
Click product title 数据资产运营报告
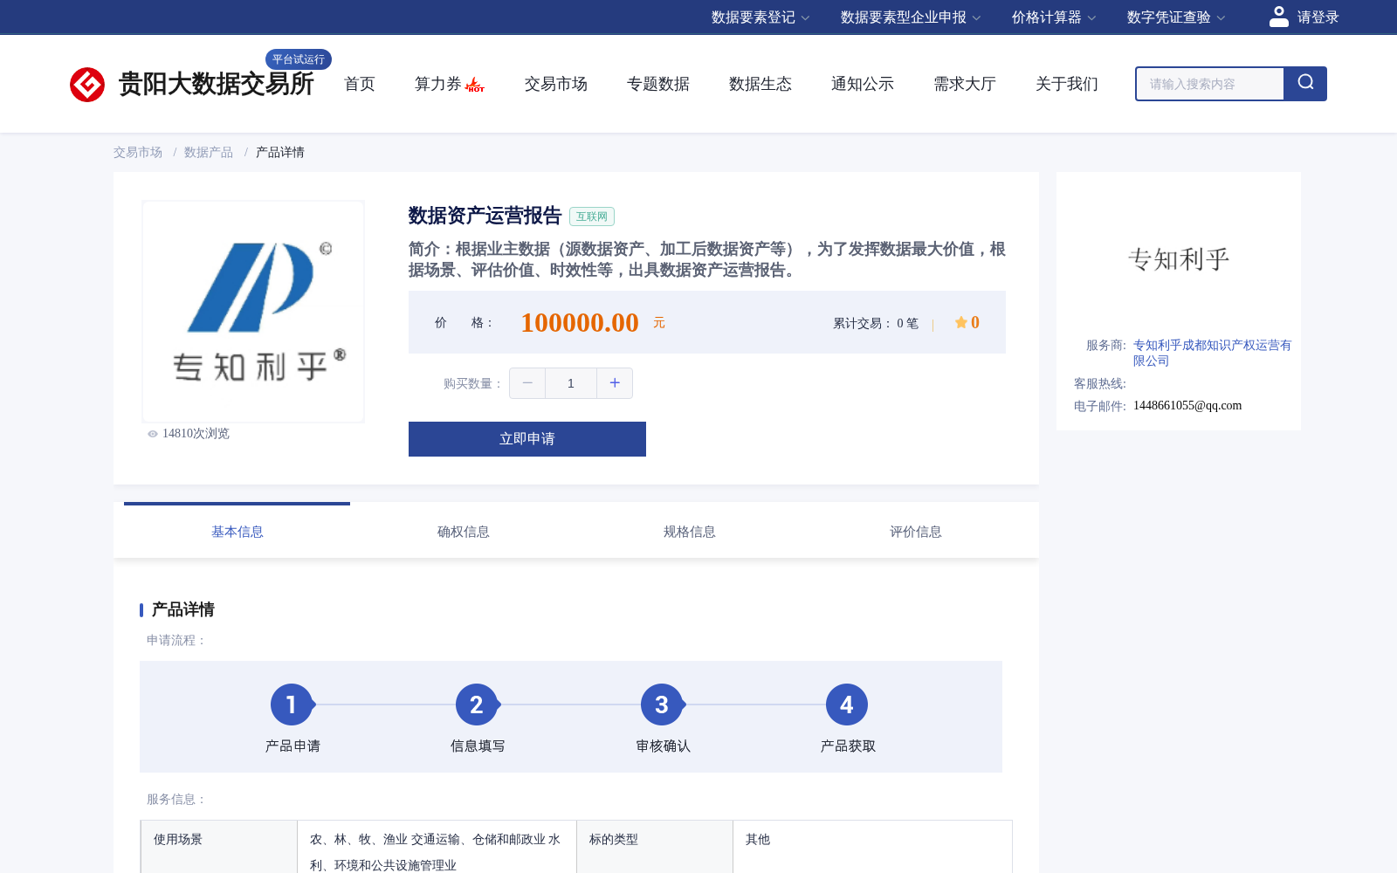tap(485, 216)
